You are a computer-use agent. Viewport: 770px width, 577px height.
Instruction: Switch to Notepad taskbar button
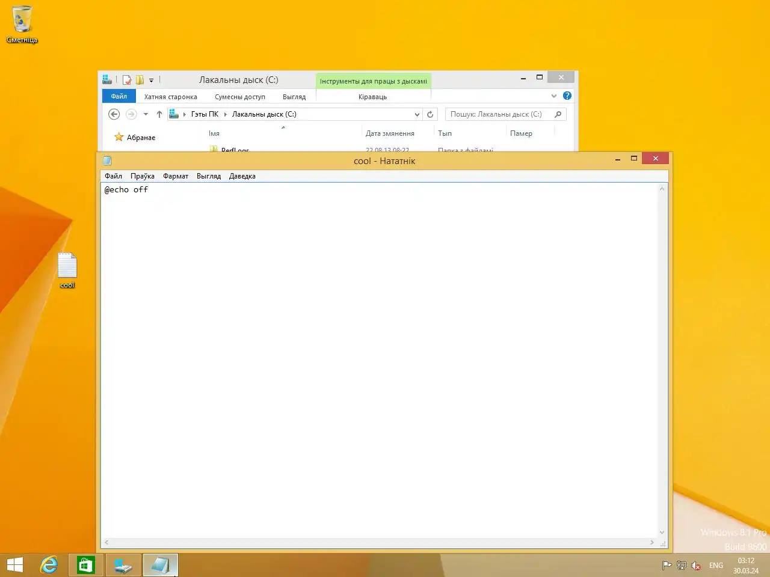160,565
